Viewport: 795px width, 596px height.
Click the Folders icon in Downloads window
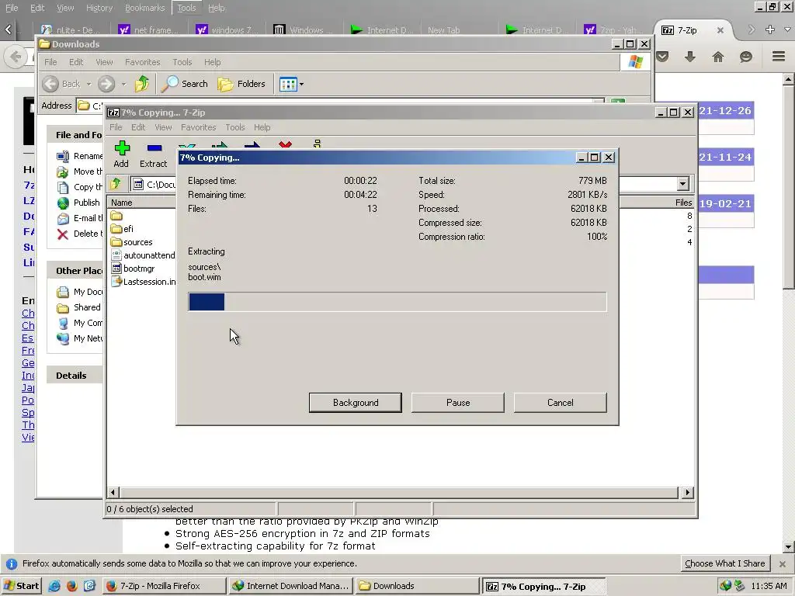tap(225, 84)
